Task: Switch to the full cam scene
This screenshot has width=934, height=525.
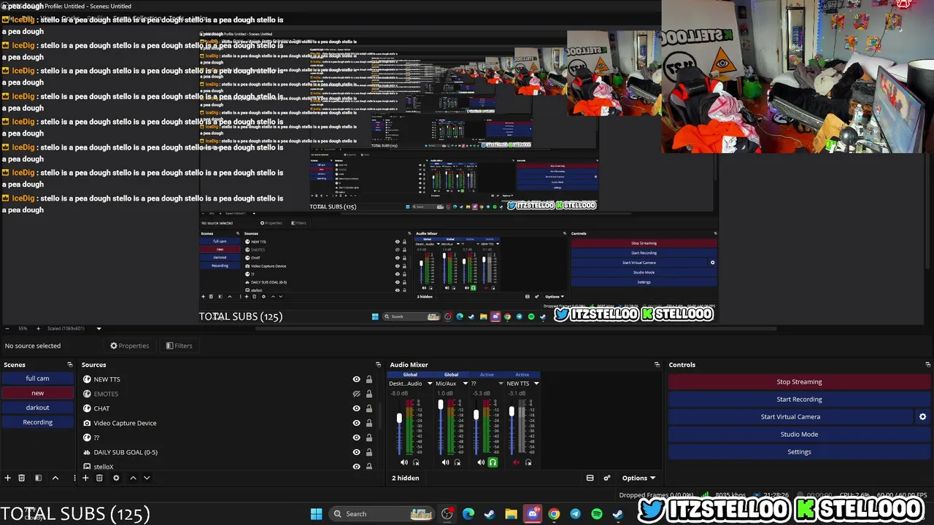Action: coord(37,378)
